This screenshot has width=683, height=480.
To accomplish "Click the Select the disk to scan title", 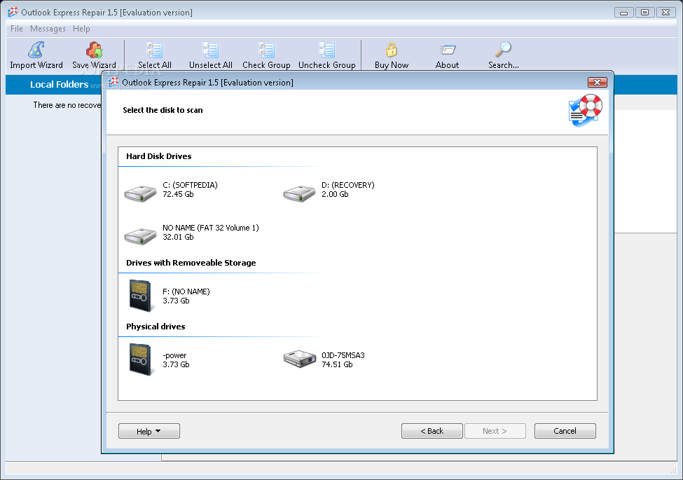I will pos(163,110).
